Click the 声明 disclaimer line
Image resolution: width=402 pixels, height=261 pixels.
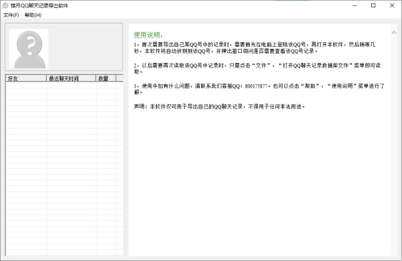220,106
